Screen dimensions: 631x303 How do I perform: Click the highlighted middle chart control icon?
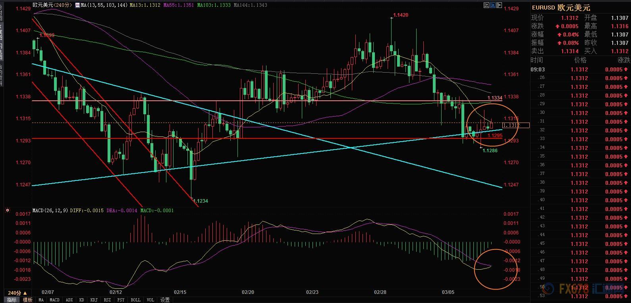[493, 5]
